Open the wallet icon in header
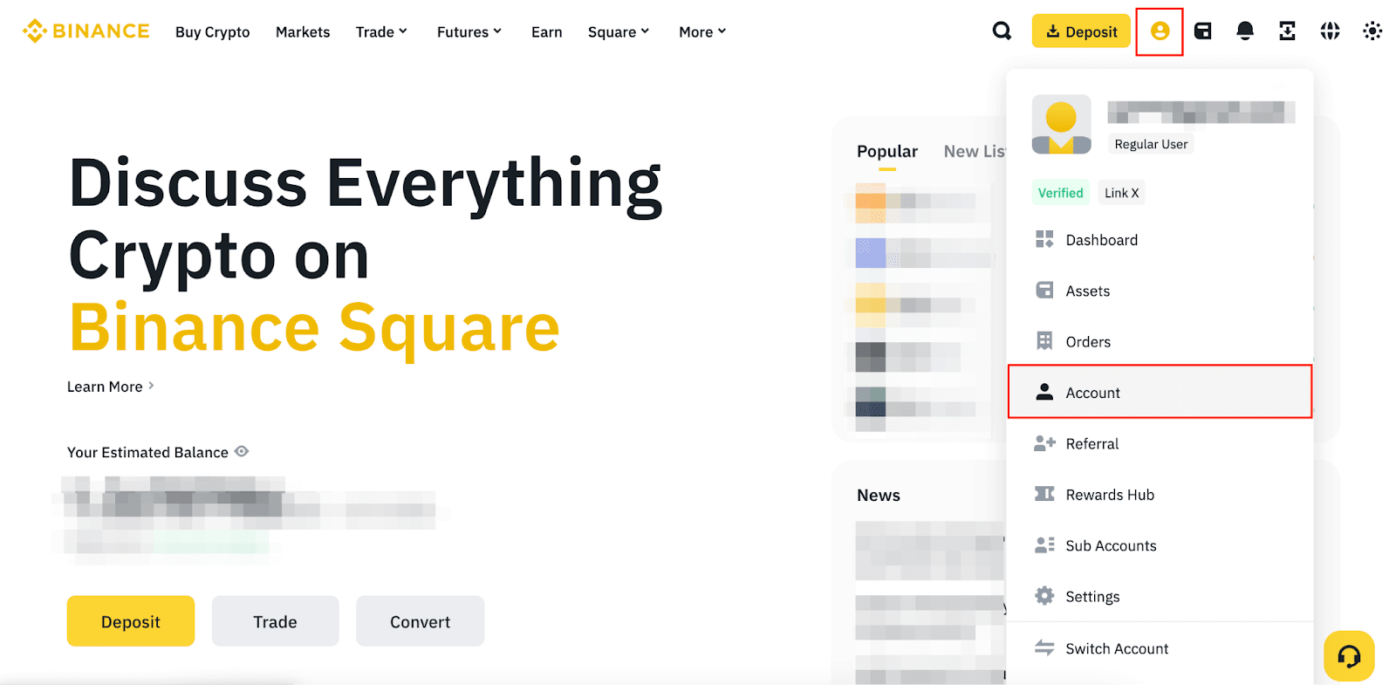The height and width of the screenshot is (685, 1396). [x=1202, y=31]
